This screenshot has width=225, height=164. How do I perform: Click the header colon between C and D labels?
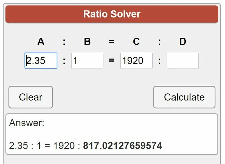pyautogui.click(x=159, y=42)
